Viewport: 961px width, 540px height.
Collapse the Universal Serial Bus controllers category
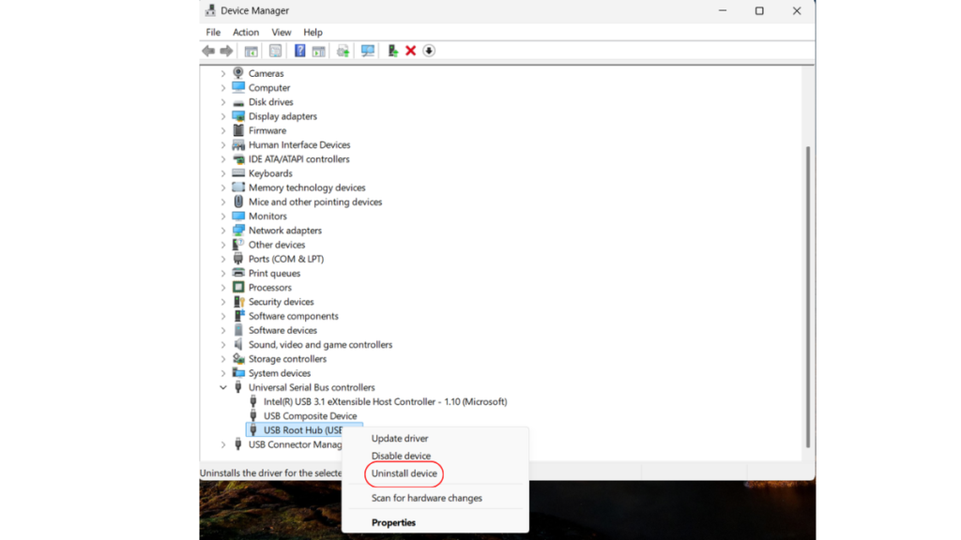pos(223,387)
